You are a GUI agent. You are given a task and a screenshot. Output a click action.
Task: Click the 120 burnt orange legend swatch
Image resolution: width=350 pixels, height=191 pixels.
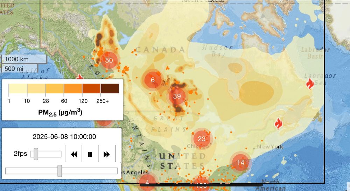(91, 89)
